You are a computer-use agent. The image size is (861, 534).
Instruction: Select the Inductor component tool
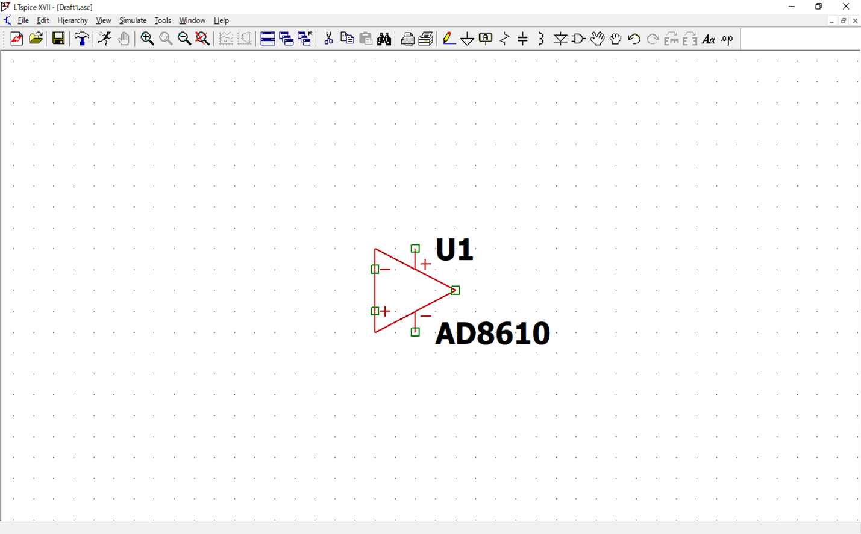point(541,39)
